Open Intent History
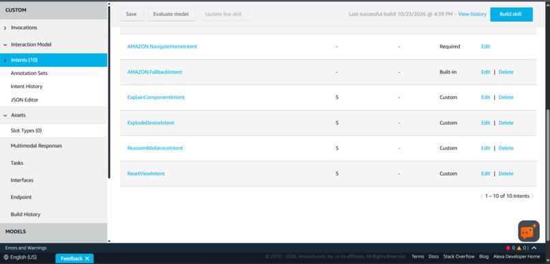Screen dimensions: 550x264 [x=27, y=86]
